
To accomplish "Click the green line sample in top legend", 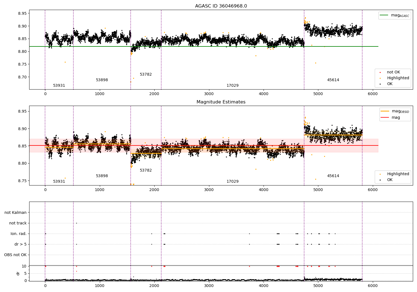I will click(x=384, y=15).
